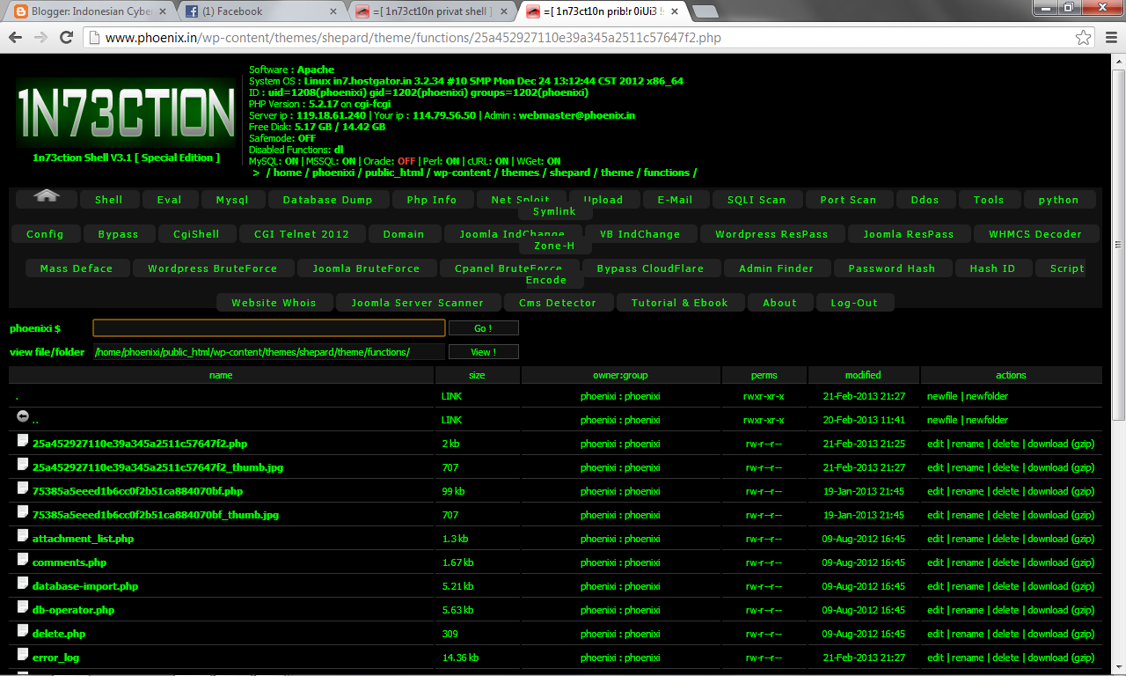Open Mass Deface menu item
The width and height of the screenshot is (1126, 676).
tap(77, 268)
